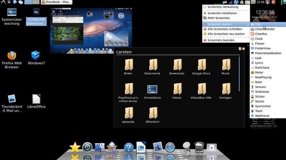Choose Screenlets Verwaltung menu entry

tap(226, 7)
